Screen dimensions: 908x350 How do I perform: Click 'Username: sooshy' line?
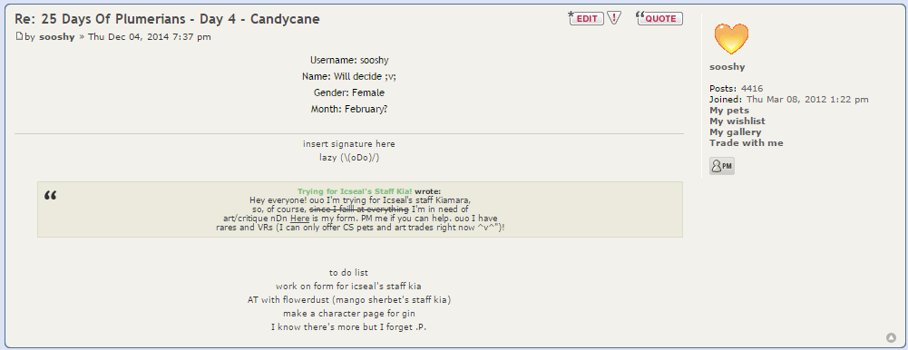[x=349, y=60]
